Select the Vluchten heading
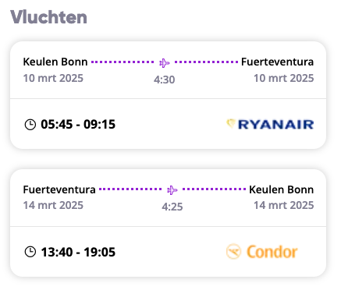Screen dimensions: 341x290 tap(48, 17)
